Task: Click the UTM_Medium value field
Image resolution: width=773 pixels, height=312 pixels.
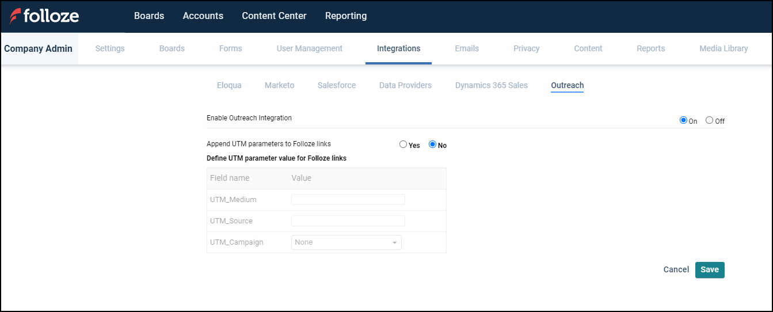Action: (348, 200)
